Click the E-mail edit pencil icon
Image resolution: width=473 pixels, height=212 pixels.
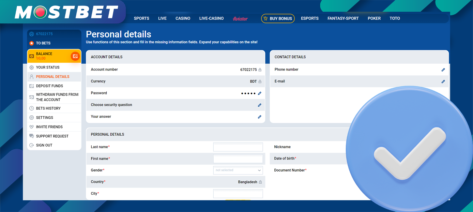[443, 81]
